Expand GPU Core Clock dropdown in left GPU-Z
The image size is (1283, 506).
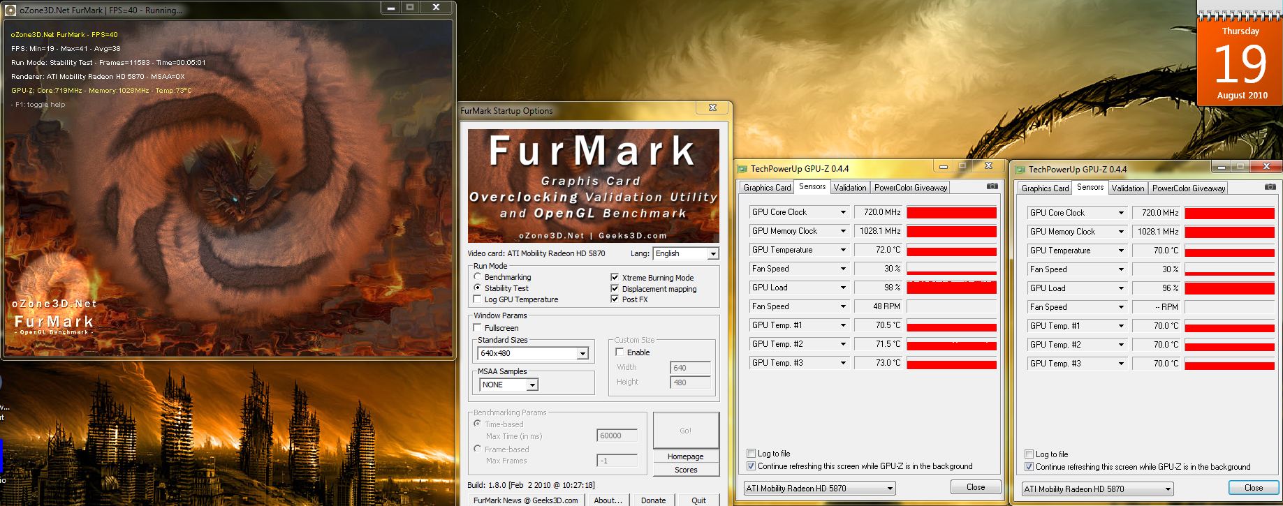pos(843,212)
